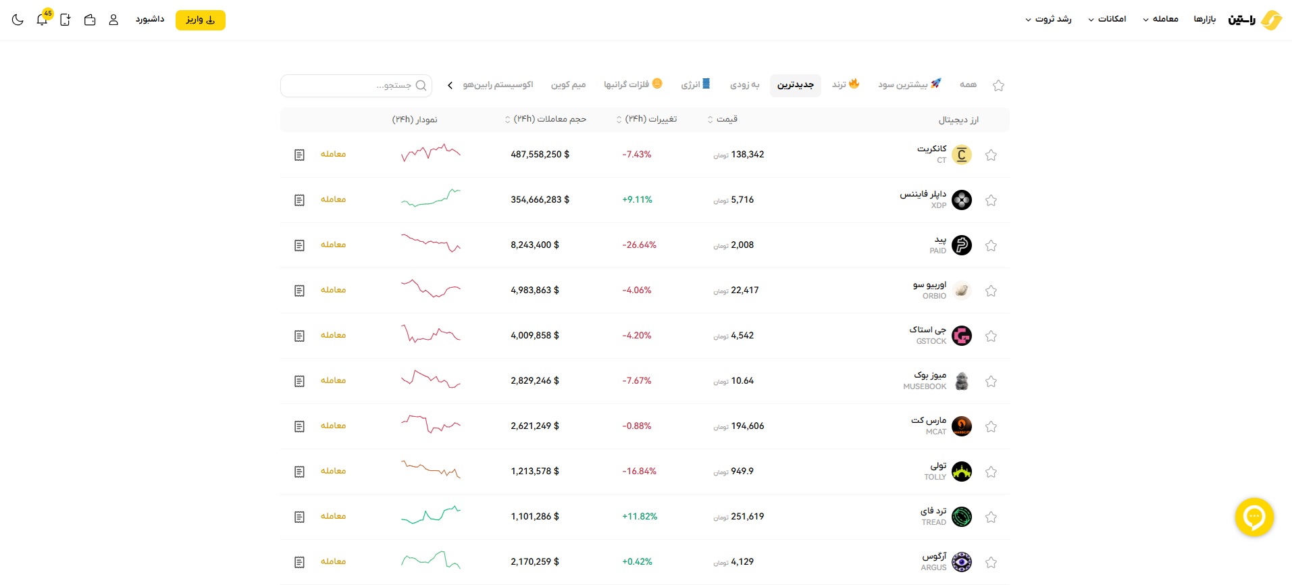
Task: Click the جستجو search field
Action: tap(356, 85)
